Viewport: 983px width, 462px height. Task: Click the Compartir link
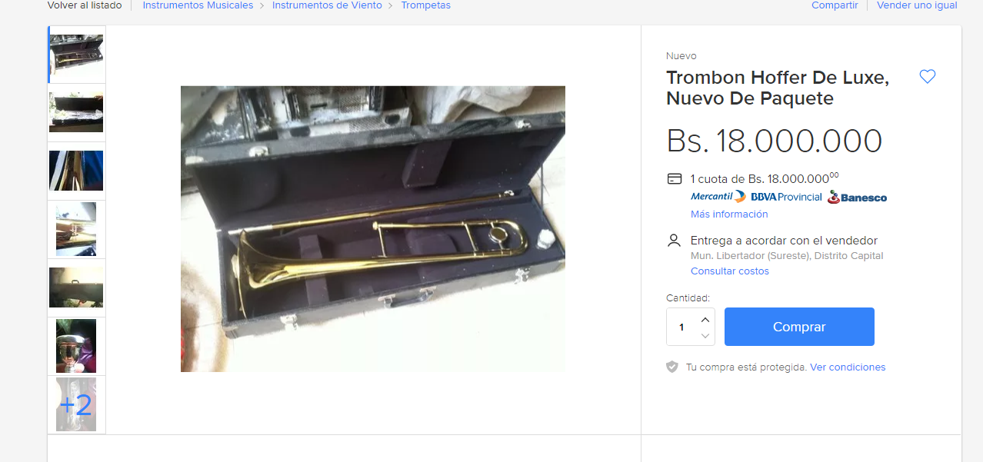click(x=835, y=5)
